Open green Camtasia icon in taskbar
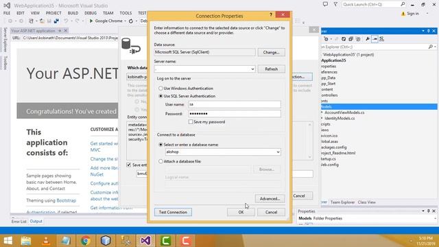439x247 pixels. click(x=166, y=241)
